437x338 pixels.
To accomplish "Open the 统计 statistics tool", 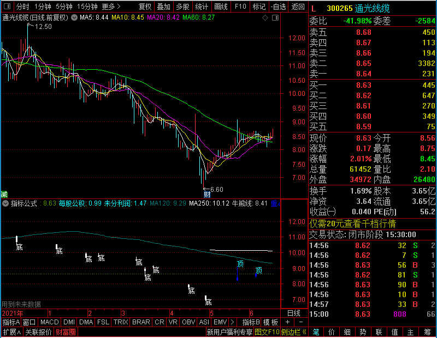I will point(202,7).
